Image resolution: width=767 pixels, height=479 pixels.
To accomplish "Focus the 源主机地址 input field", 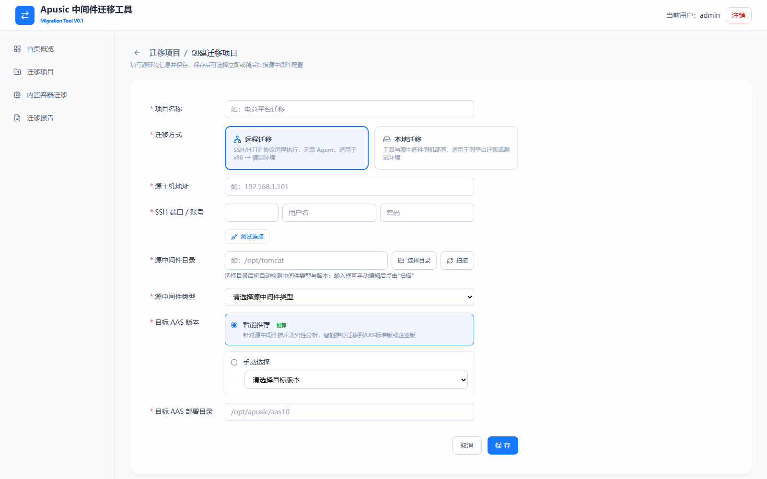I will tap(349, 187).
